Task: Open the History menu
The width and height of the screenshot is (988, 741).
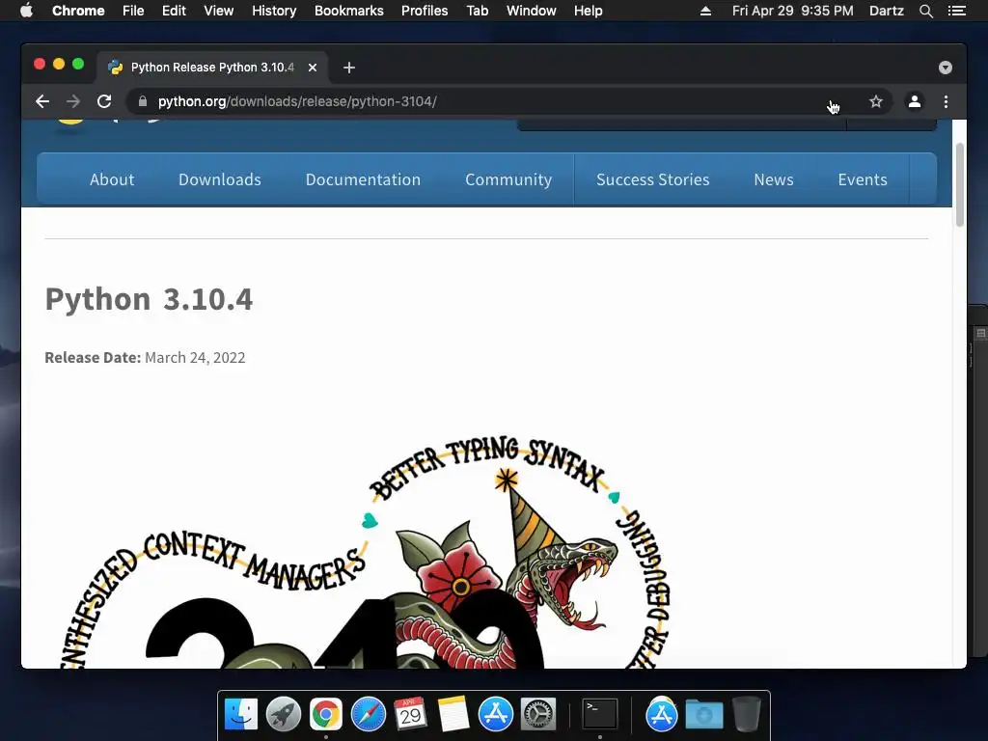Action: [274, 11]
